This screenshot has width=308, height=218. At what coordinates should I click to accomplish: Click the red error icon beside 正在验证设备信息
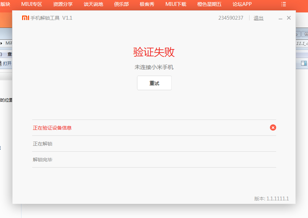coord(273,127)
